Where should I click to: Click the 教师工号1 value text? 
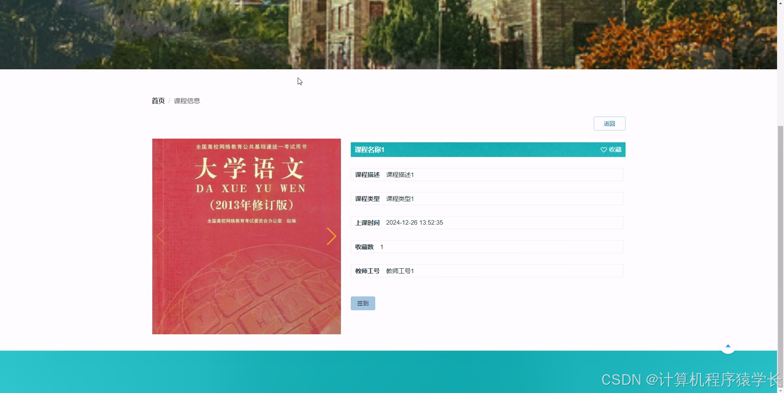[400, 271]
